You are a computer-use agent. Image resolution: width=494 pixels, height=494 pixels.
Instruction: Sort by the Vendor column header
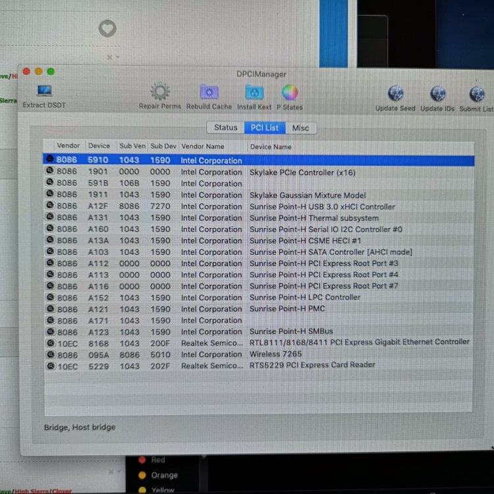[69, 146]
